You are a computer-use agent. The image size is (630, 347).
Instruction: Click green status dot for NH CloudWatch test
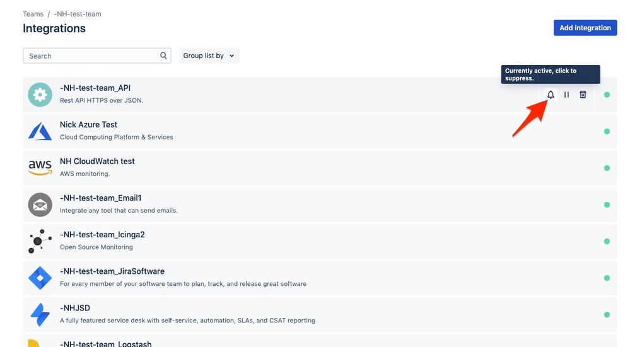pos(607,168)
